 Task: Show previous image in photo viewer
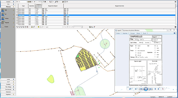coord(141,89)
